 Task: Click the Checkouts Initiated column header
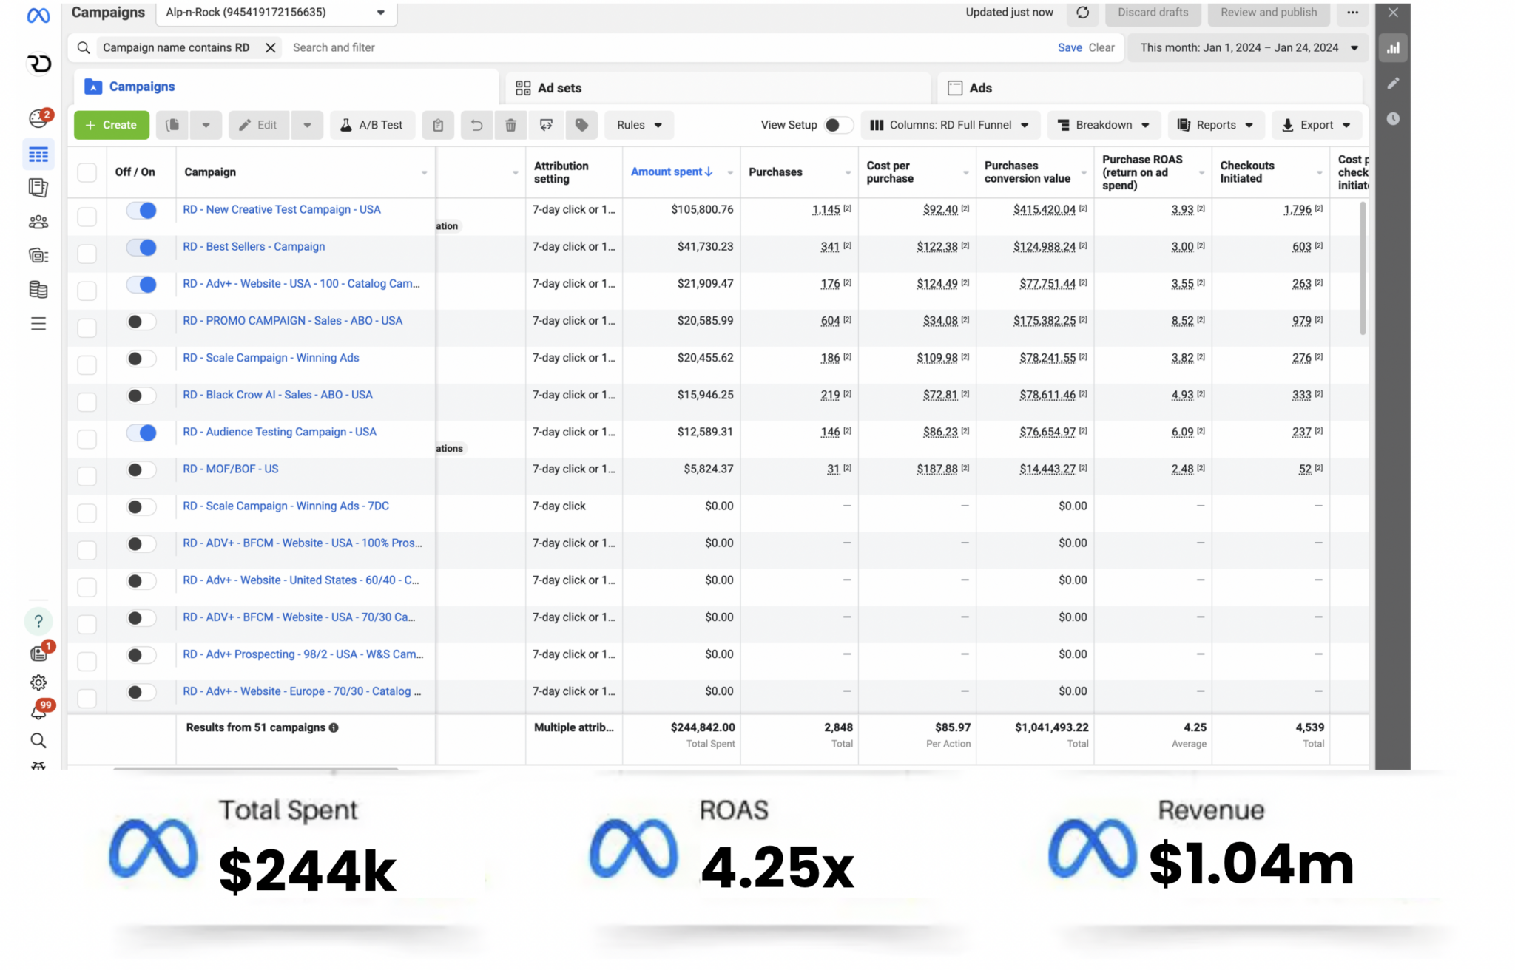click(1247, 172)
